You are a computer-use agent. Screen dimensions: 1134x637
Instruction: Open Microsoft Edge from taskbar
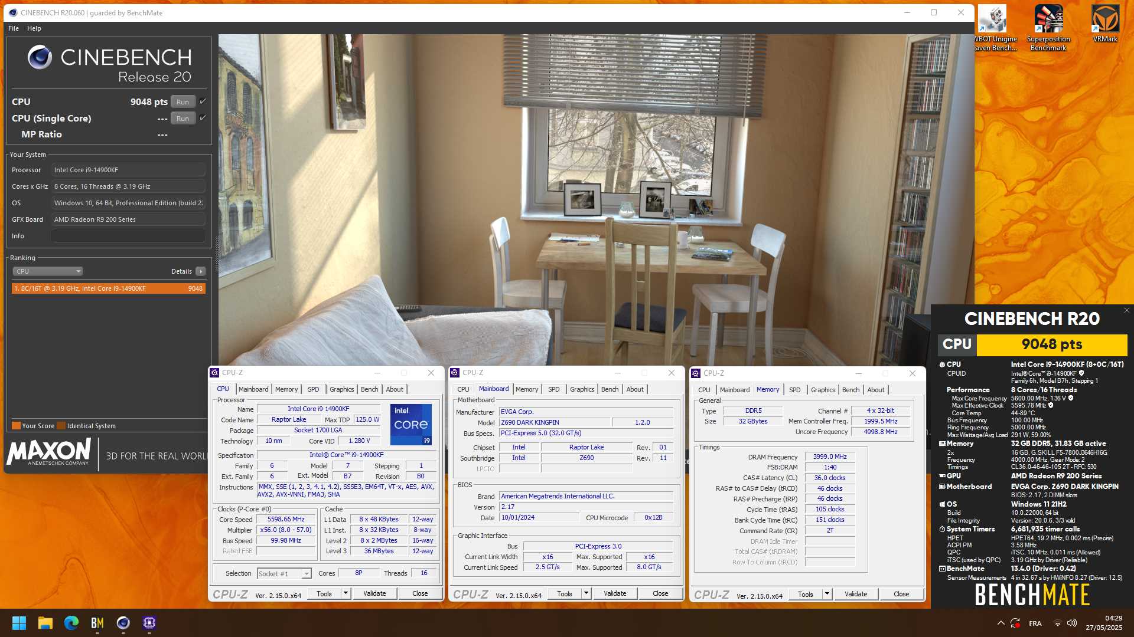point(71,623)
